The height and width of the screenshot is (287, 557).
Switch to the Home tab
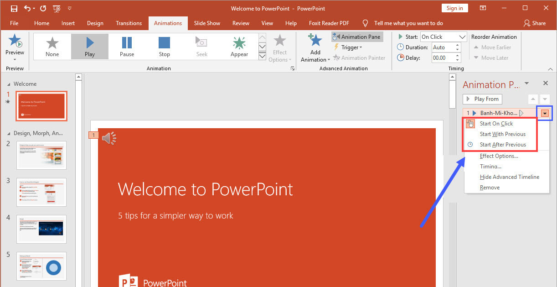(x=41, y=23)
